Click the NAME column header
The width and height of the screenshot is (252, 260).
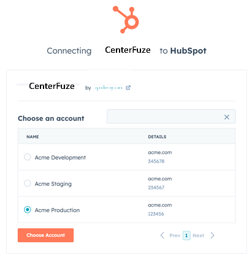pos(32,137)
